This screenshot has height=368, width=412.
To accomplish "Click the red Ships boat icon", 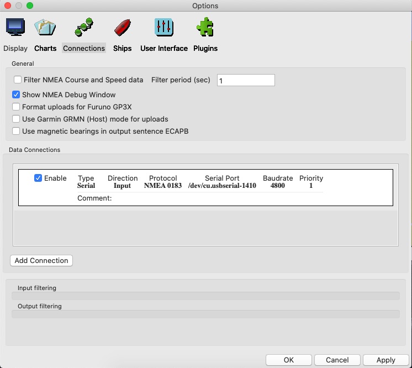I will 122,27.
